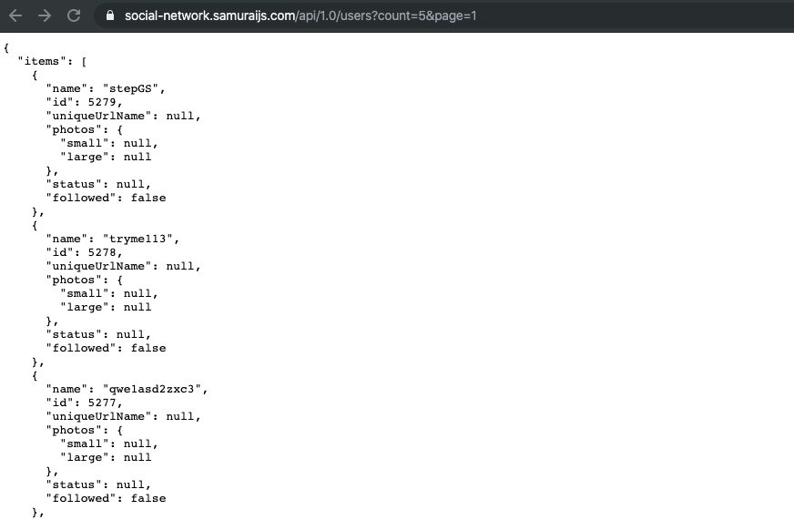
Task: Click the address bar URL text
Action: click(x=300, y=15)
